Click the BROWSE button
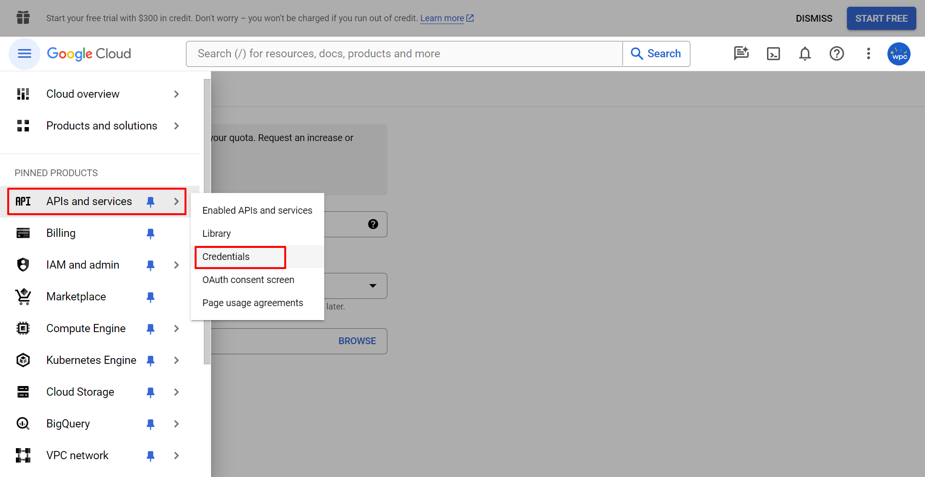This screenshot has height=477, width=925. tap(357, 341)
